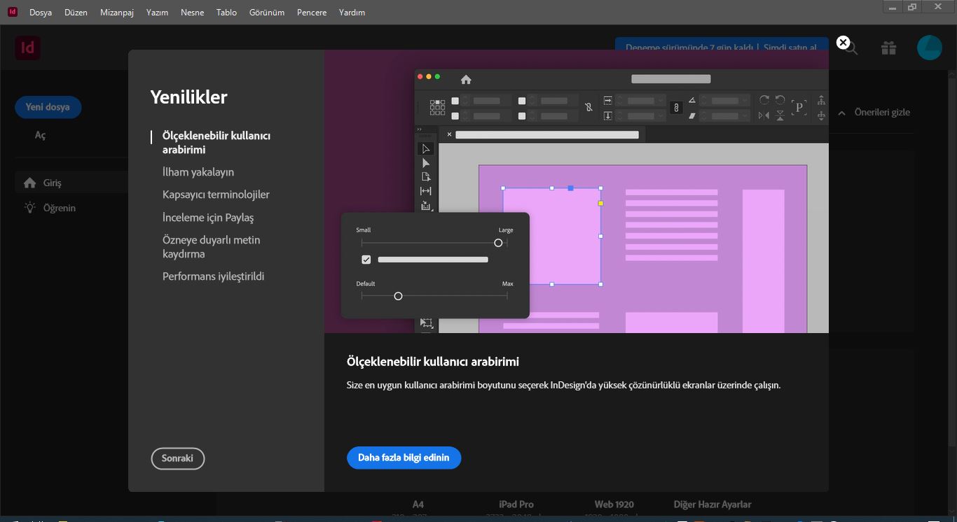957x522 pixels.
Task: Open the Yardım menu
Action: [x=352, y=13]
